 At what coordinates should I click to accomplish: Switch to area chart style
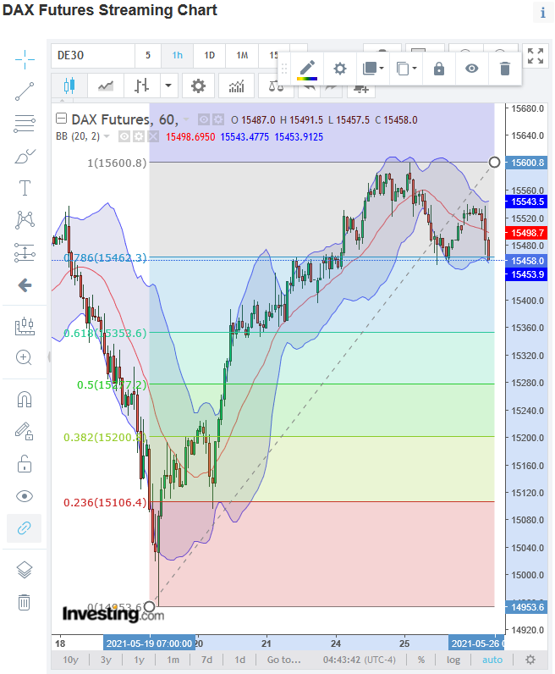pos(106,86)
